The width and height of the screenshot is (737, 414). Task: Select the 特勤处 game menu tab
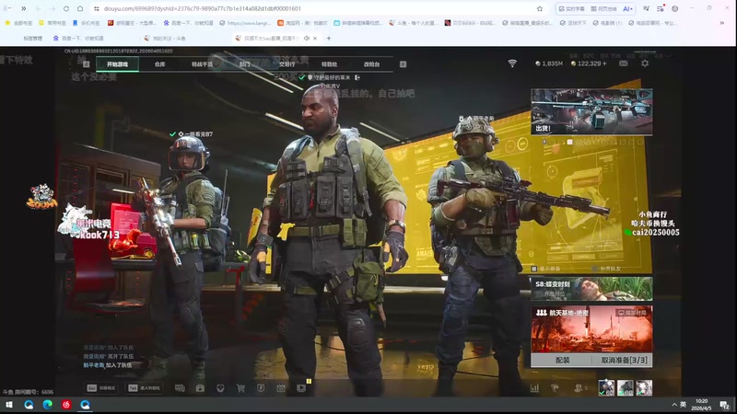(329, 64)
